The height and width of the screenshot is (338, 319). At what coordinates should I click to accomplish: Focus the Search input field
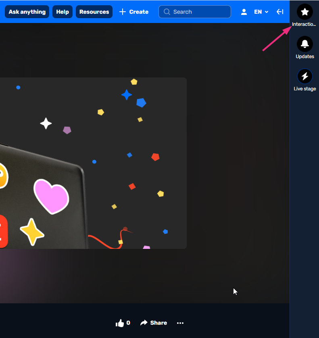(195, 12)
